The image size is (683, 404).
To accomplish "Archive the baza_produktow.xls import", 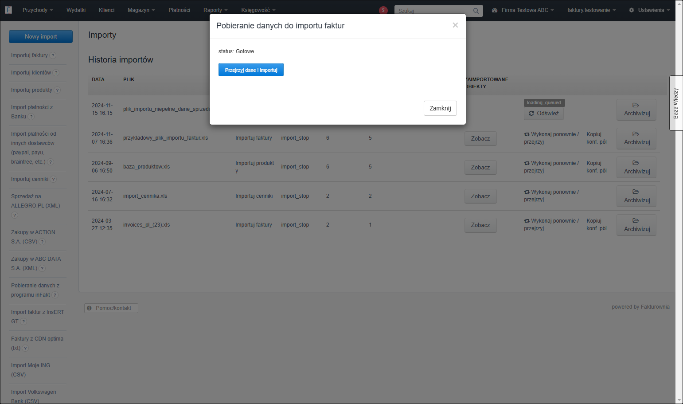I will [x=636, y=167].
